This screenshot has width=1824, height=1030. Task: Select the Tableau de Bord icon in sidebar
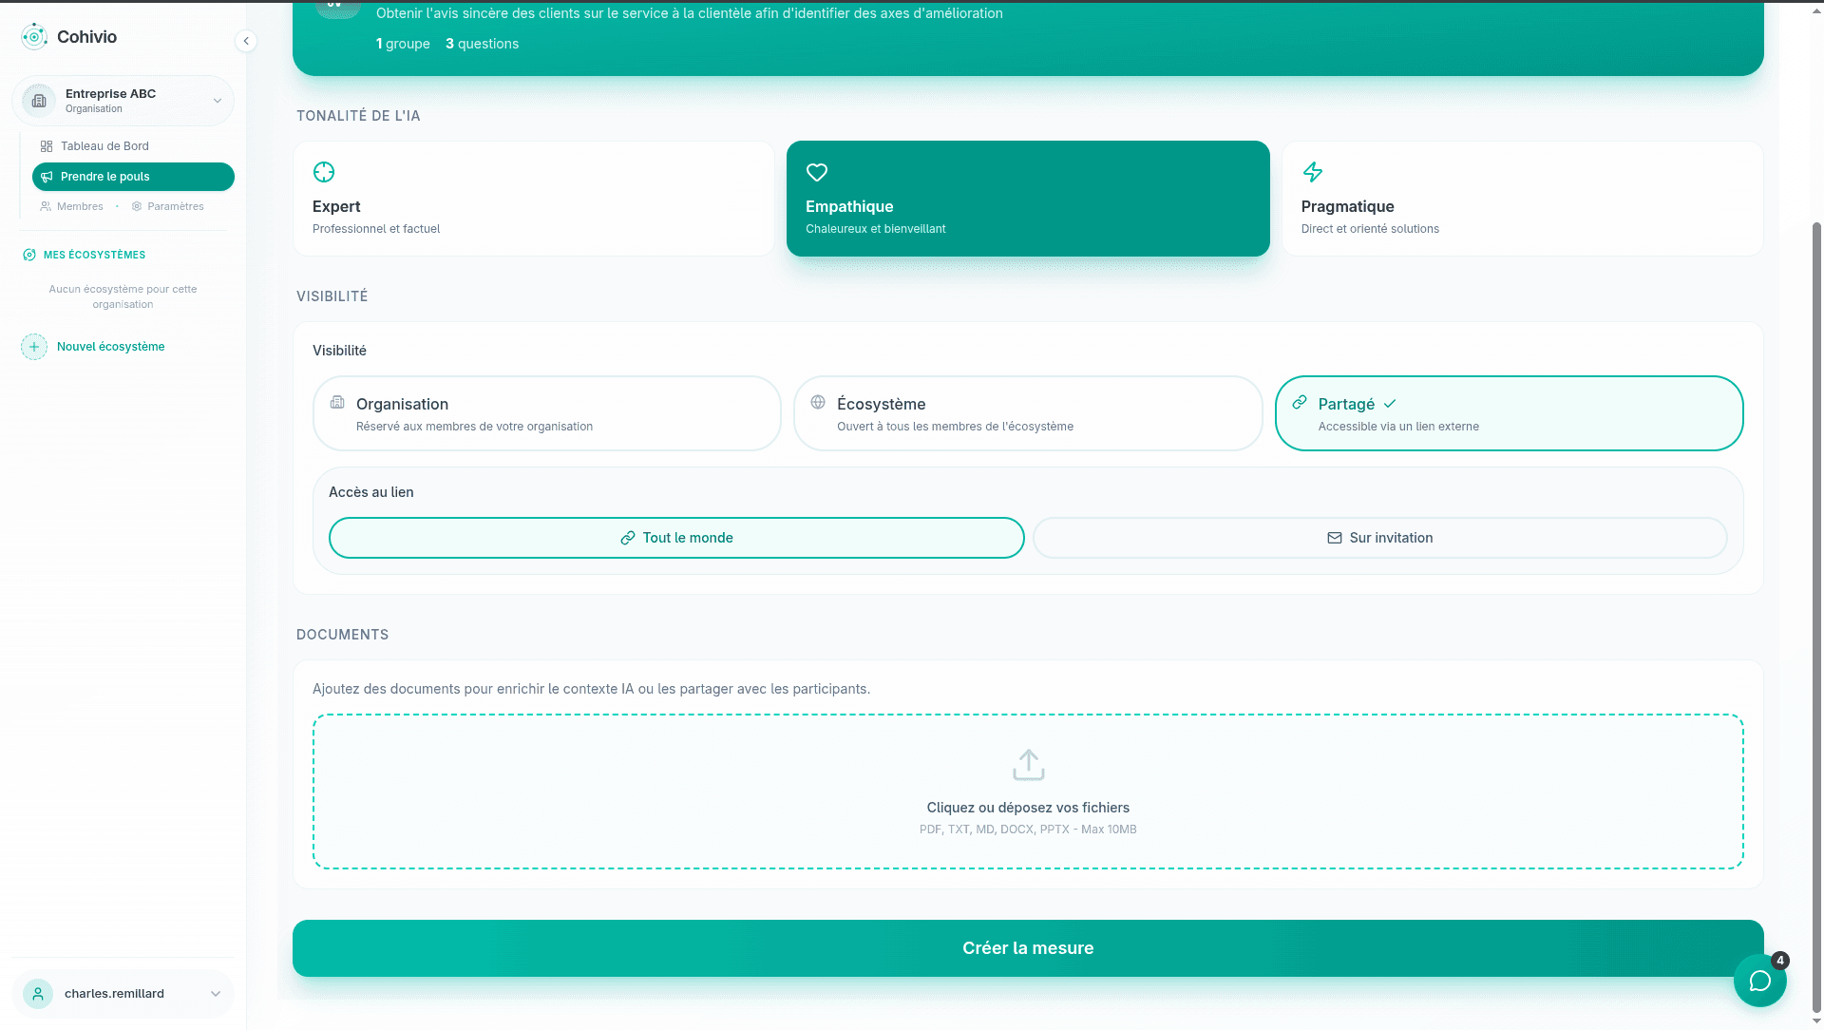(x=47, y=145)
